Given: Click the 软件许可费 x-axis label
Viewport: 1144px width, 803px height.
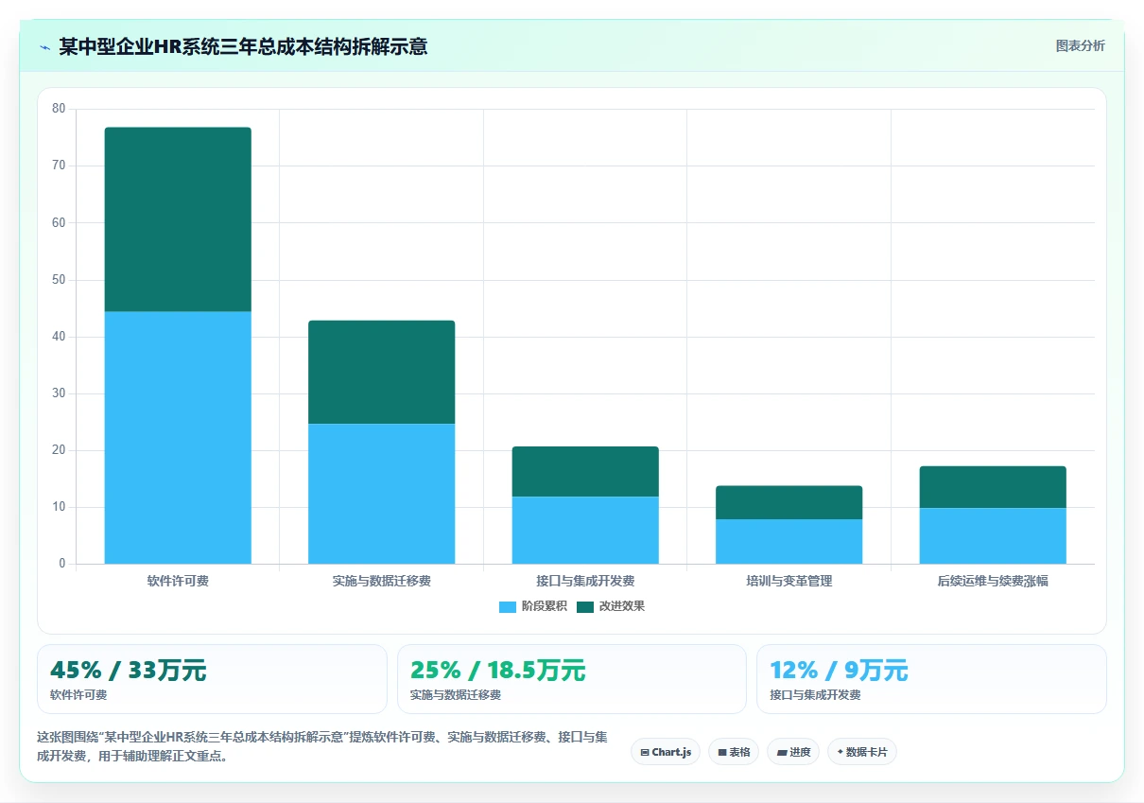Looking at the screenshot, I should pyautogui.click(x=178, y=581).
